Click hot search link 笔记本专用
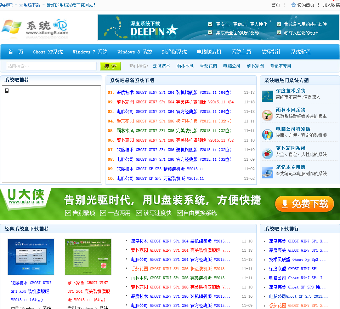 [x=280, y=66]
